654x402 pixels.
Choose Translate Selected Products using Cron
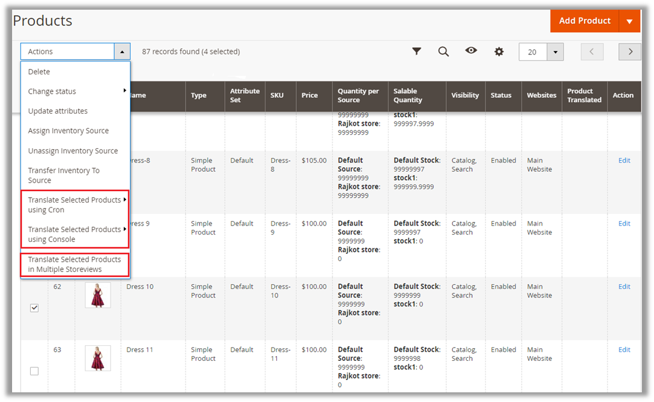(x=74, y=205)
